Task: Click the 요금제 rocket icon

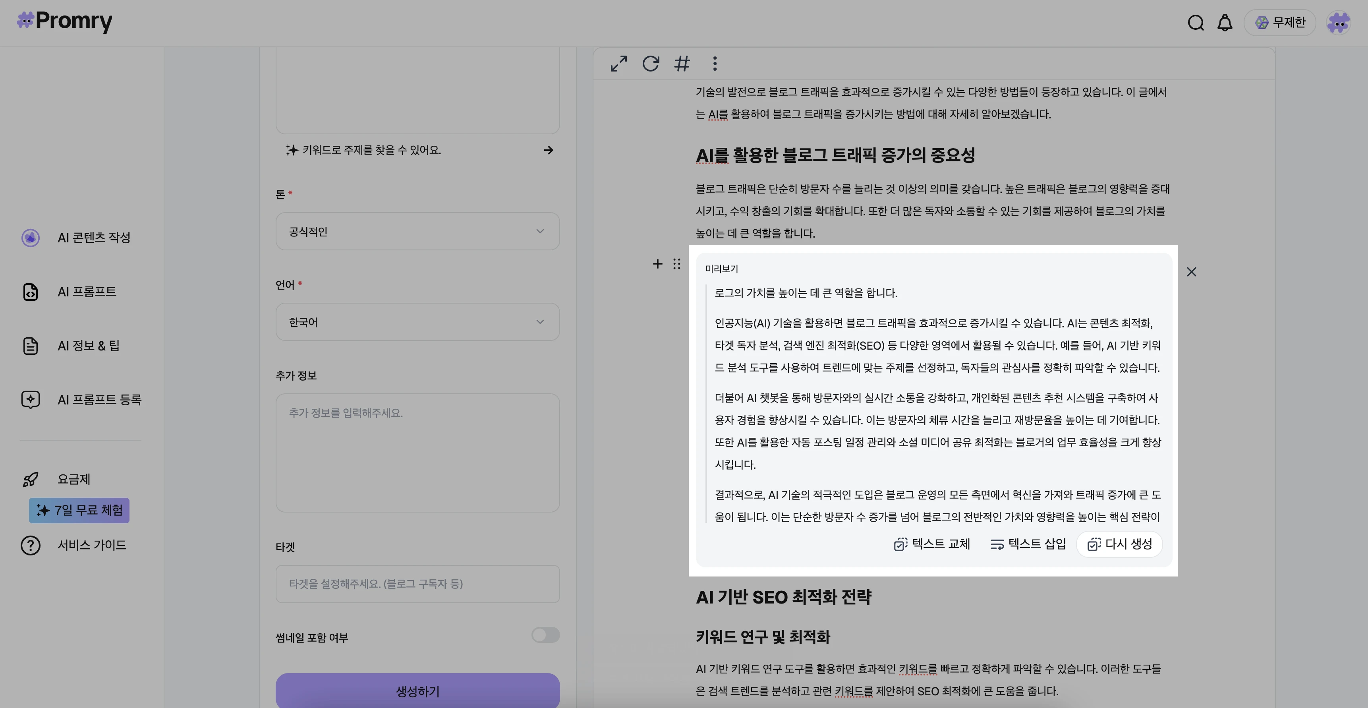Action: (x=30, y=479)
